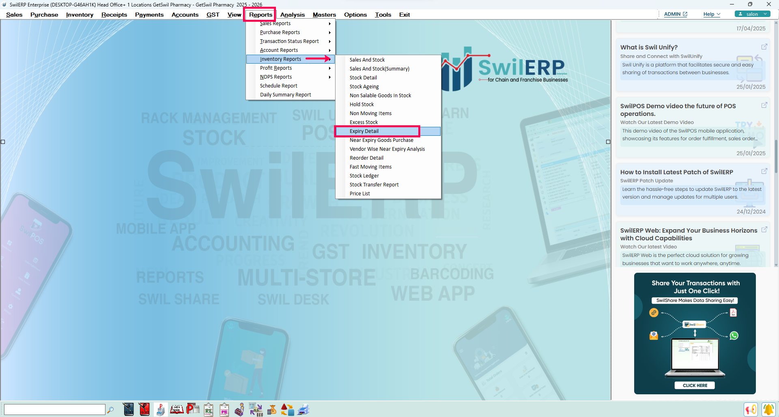Open the Reports menu
Screen dimensions: 779x417
pyautogui.click(x=260, y=15)
